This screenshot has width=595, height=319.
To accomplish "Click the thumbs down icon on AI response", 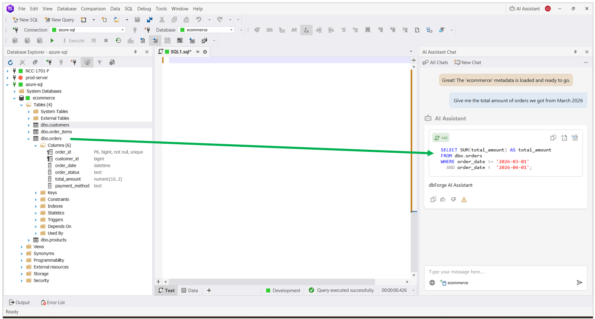I will tap(453, 199).
